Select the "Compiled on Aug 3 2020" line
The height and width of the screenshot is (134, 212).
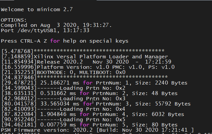pyautogui.click(x=56, y=25)
